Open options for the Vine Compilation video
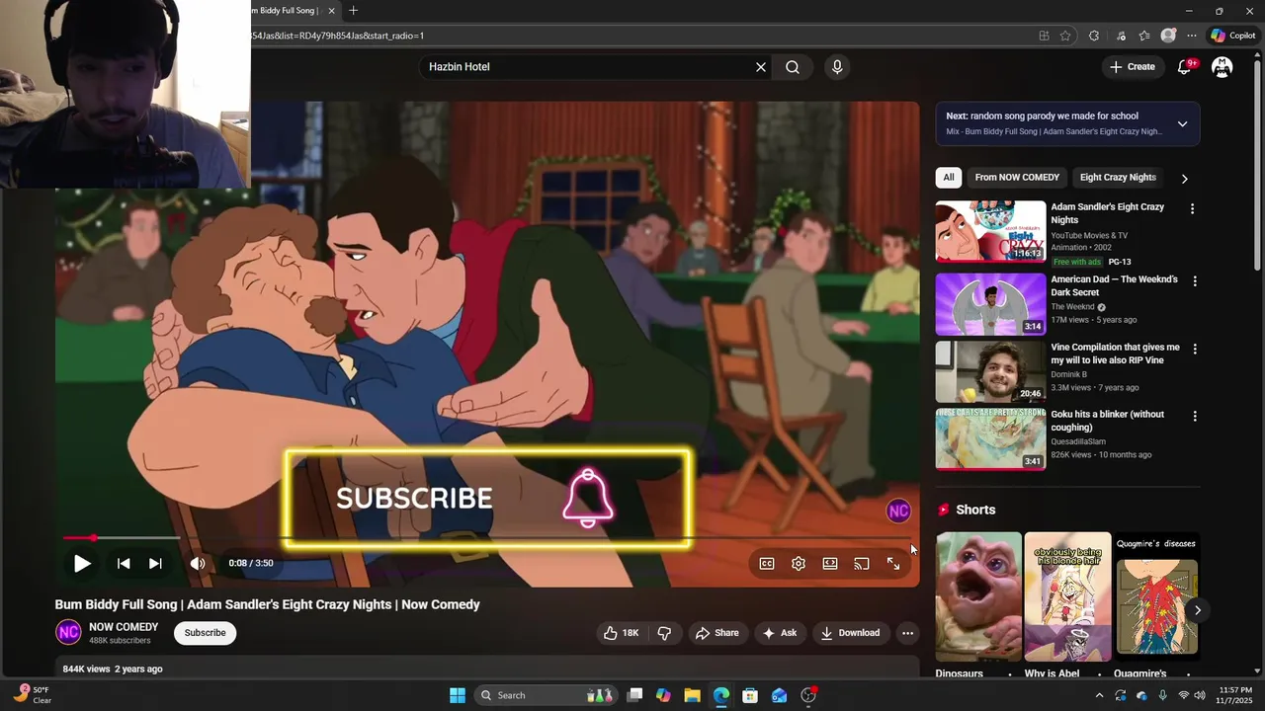This screenshot has width=1265, height=711. (x=1194, y=350)
